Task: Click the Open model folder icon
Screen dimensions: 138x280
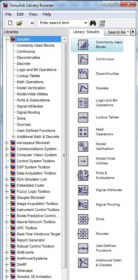Action: tap(20, 23)
